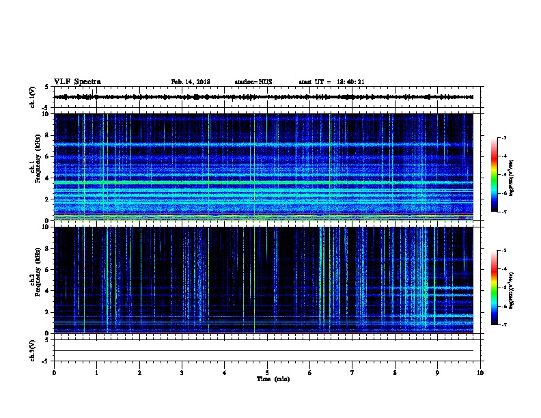Viewport: 541px width, 418px height.
Task: Click the flat ch.3 voltage trace line
Action: pyautogui.click(x=264, y=351)
